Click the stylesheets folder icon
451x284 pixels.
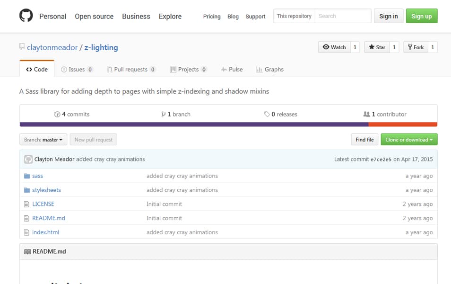(27, 190)
